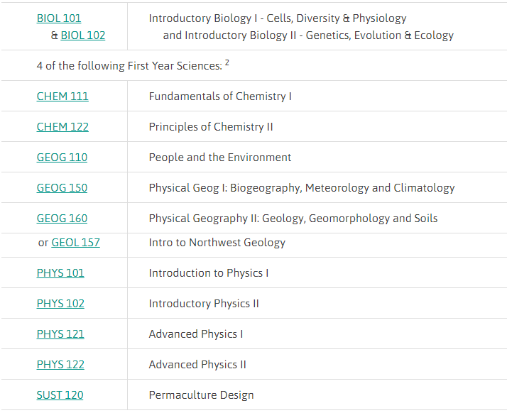Click the Intro to Northwest Geology title

click(x=217, y=243)
